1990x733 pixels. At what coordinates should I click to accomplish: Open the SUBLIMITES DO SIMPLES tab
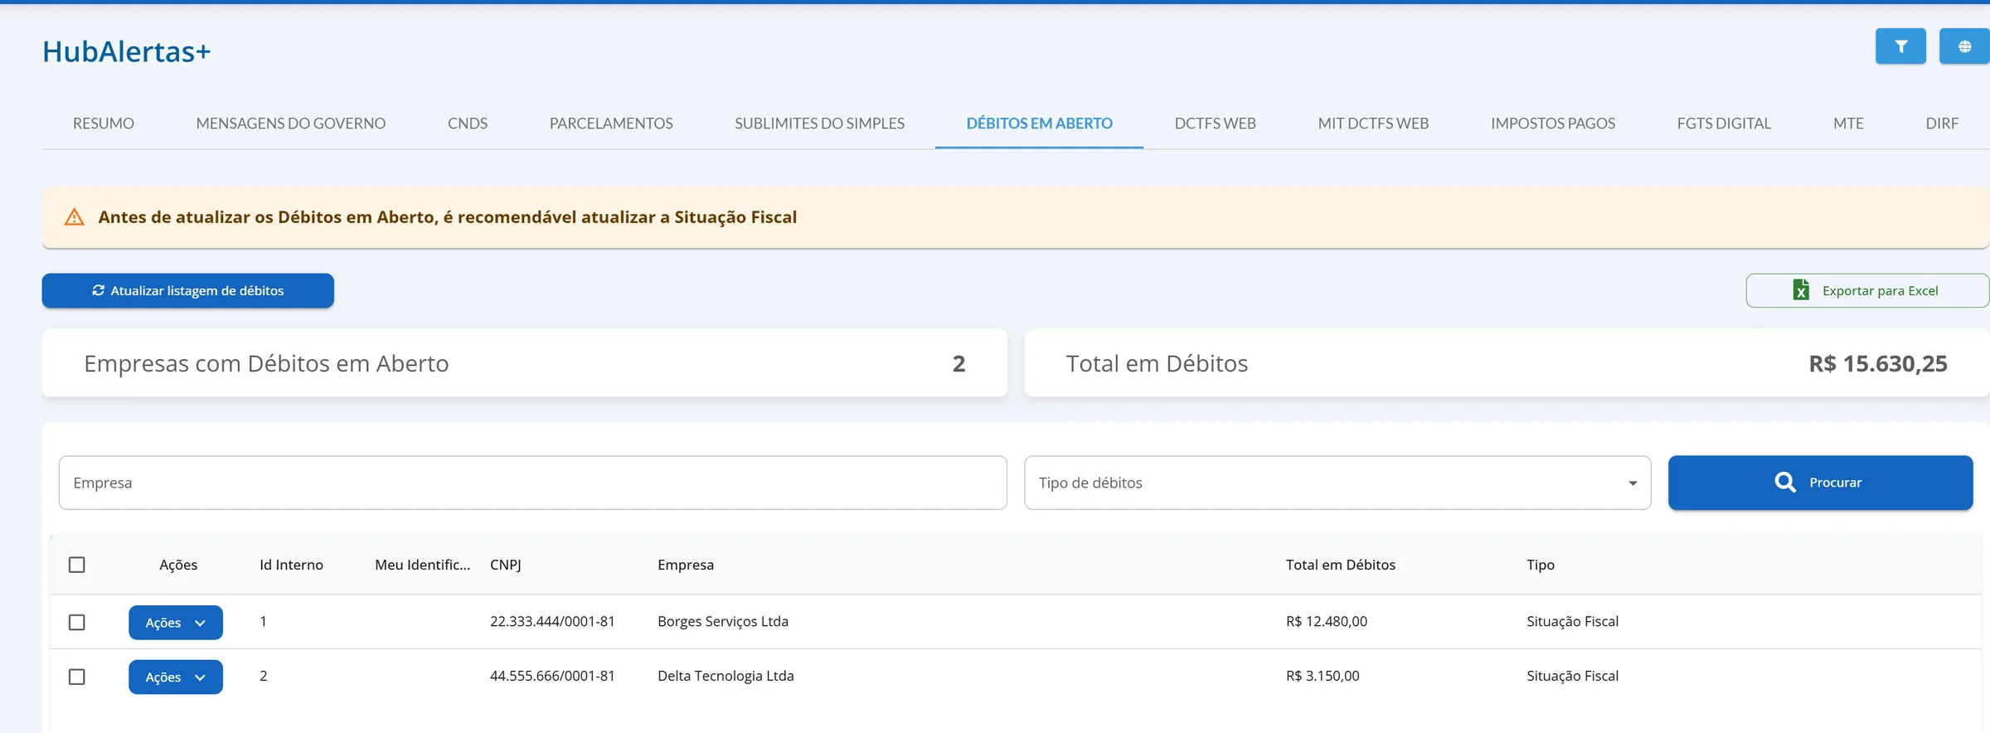[819, 124]
